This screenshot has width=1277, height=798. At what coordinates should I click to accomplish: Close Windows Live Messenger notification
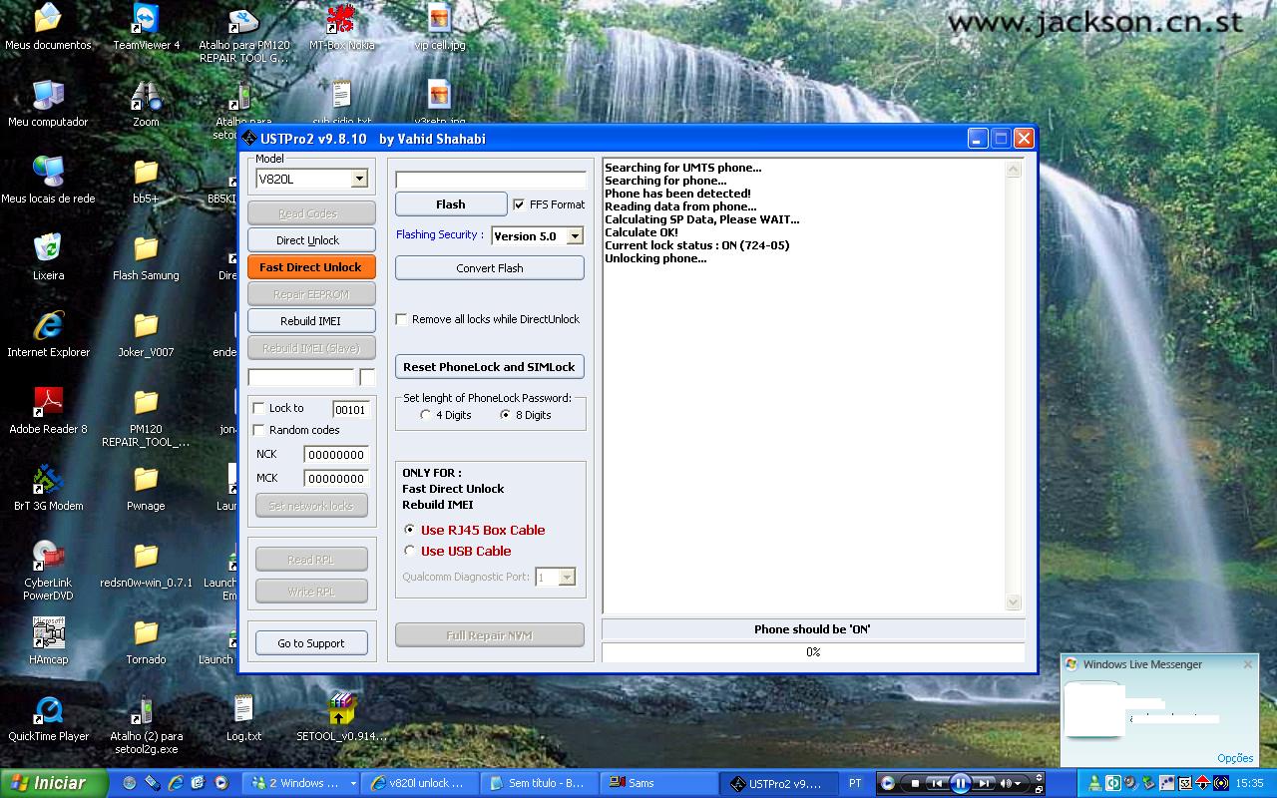click(1247, 664)
